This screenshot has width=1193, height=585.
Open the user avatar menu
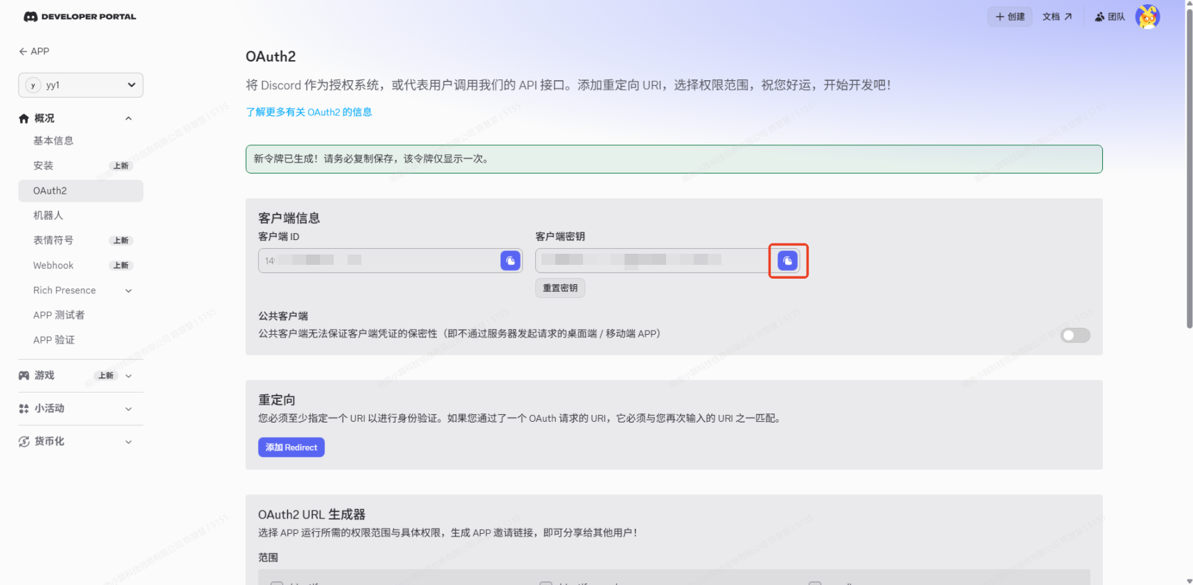click(x=1147, y=17)
